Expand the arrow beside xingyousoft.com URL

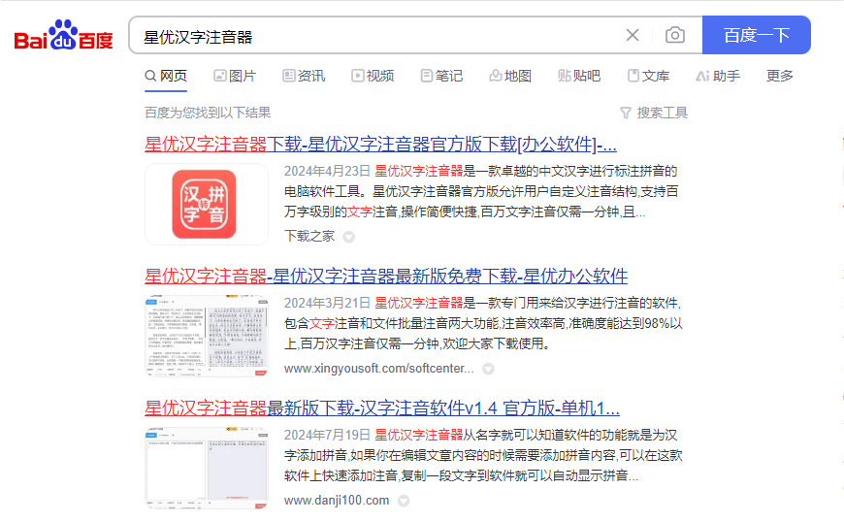point(488,369)
